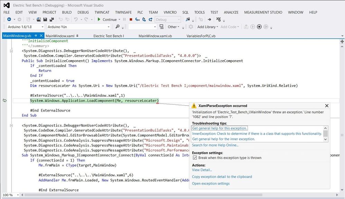
Task: Click the troubleshooting tips list scroll-down arrow
Action: pyautogui.click(x=326, y=140)
